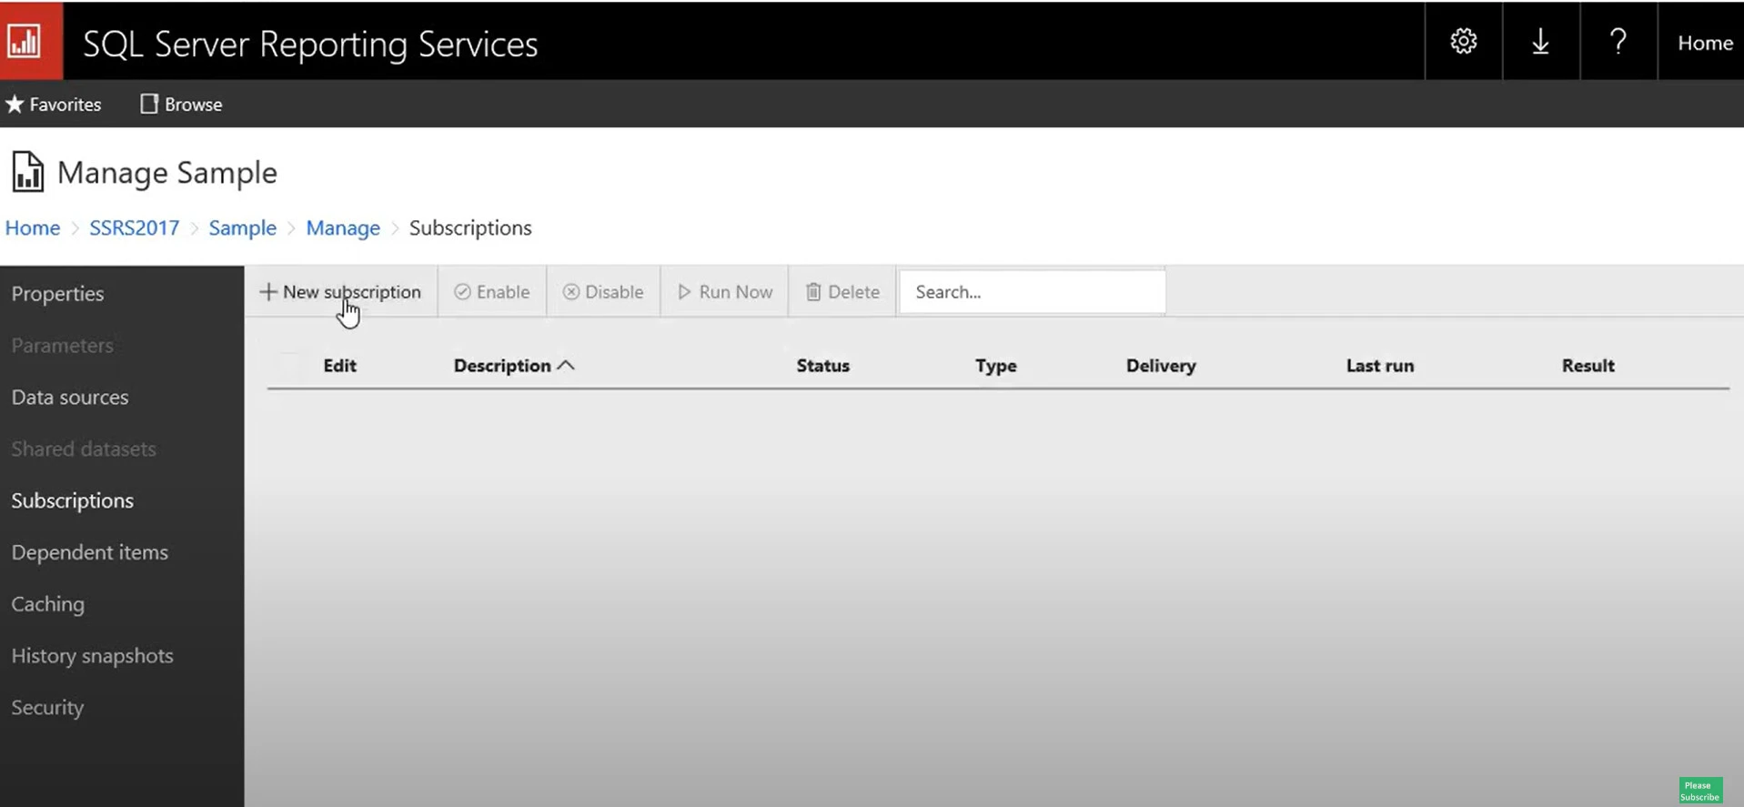Click the SQL Server Reporting Services logo icon

[25, 41]
